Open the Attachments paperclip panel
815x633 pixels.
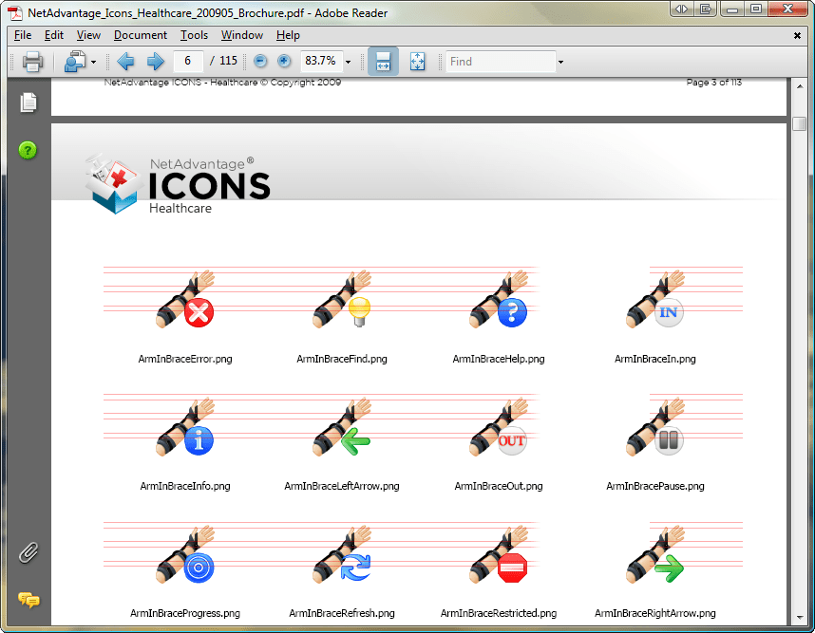coord(28,552)
